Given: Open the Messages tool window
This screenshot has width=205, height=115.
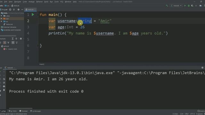Looking at the screenshot, I should click(x=36, y=111).
